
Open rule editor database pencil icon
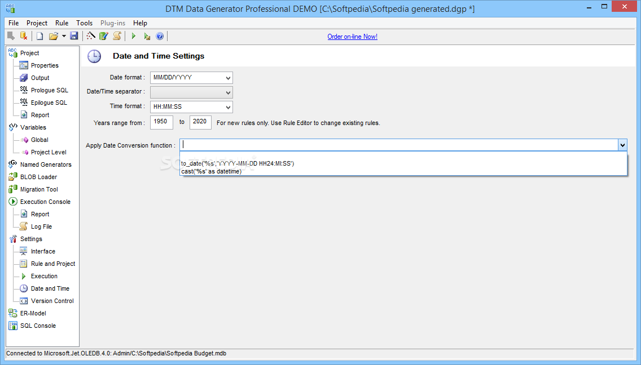point(104,36)
